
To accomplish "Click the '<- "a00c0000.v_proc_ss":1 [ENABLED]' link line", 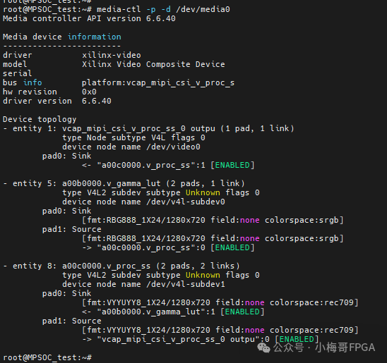I will [168, 165].
